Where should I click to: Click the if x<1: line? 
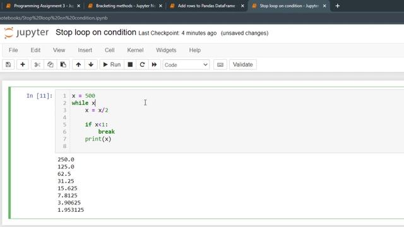pyautogui.click(x=97, y=125)
